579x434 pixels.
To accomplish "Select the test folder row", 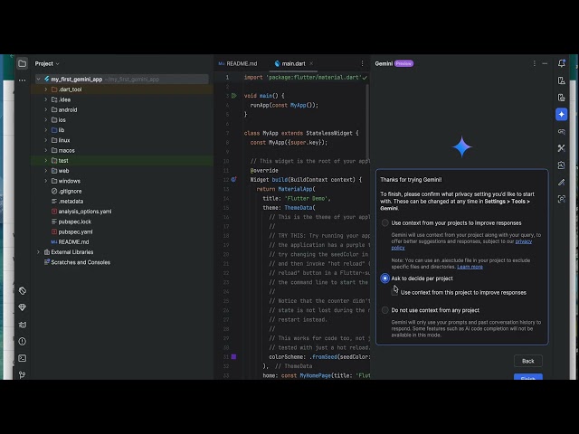I will (x=122, y=161).
